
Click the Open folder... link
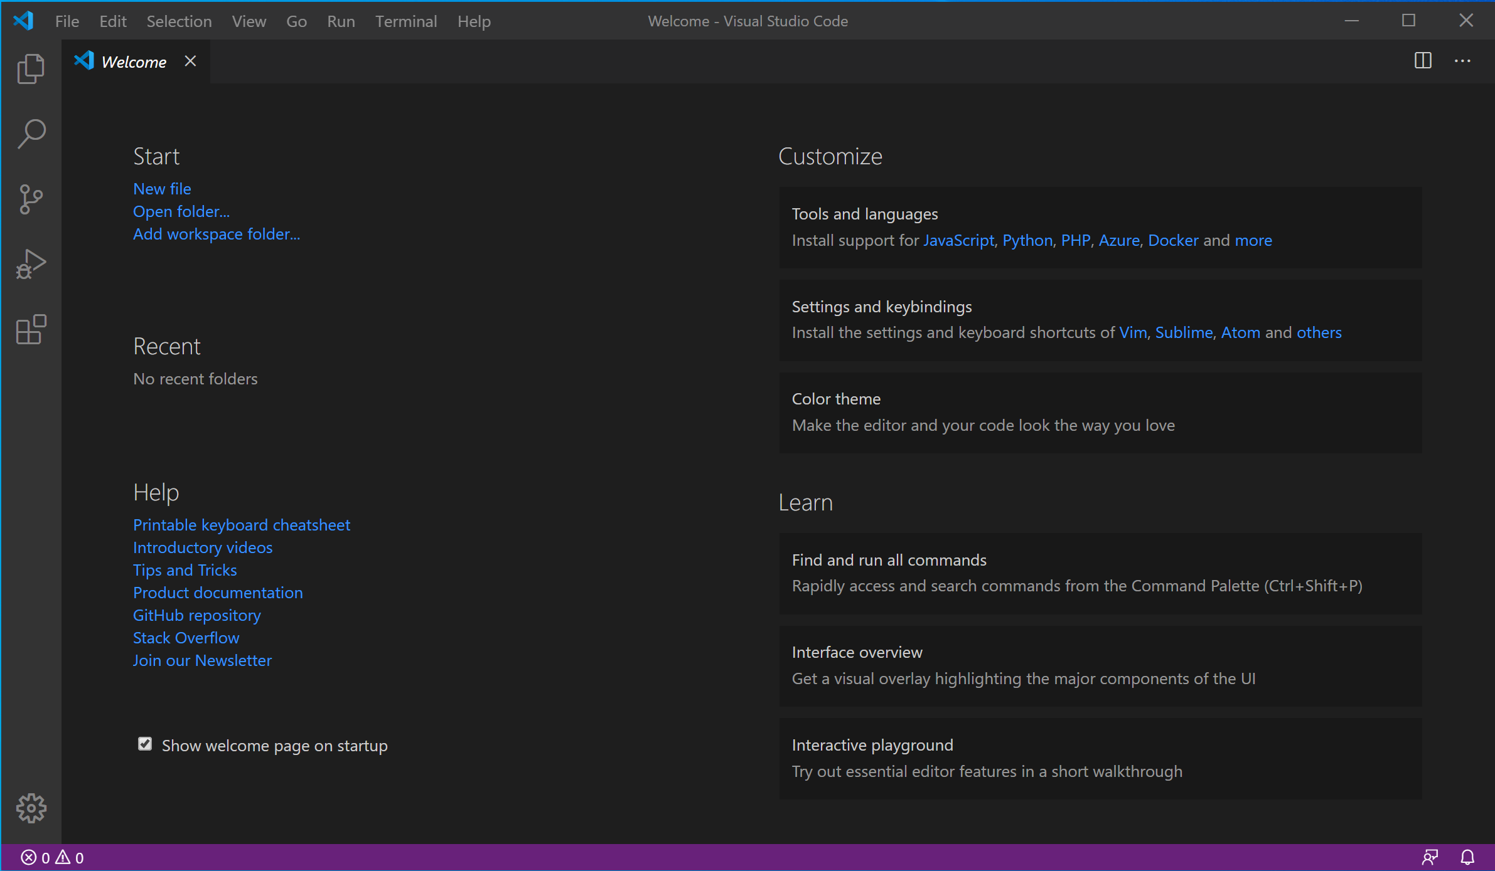point(181,211)
